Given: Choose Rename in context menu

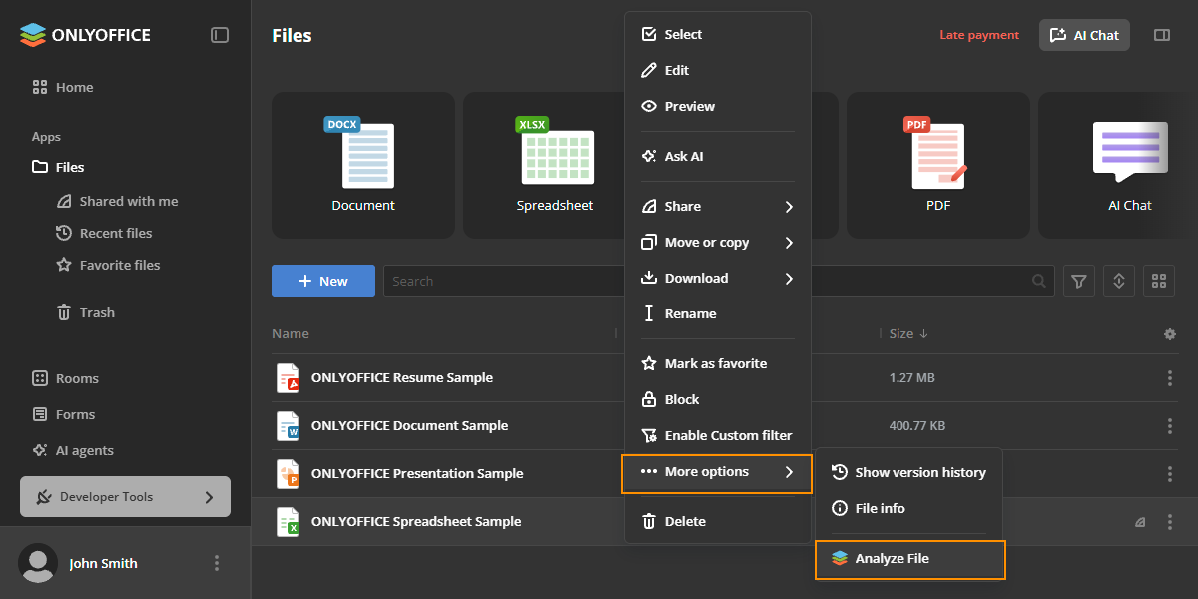Looking at the screenshot, I should (717, 313).
